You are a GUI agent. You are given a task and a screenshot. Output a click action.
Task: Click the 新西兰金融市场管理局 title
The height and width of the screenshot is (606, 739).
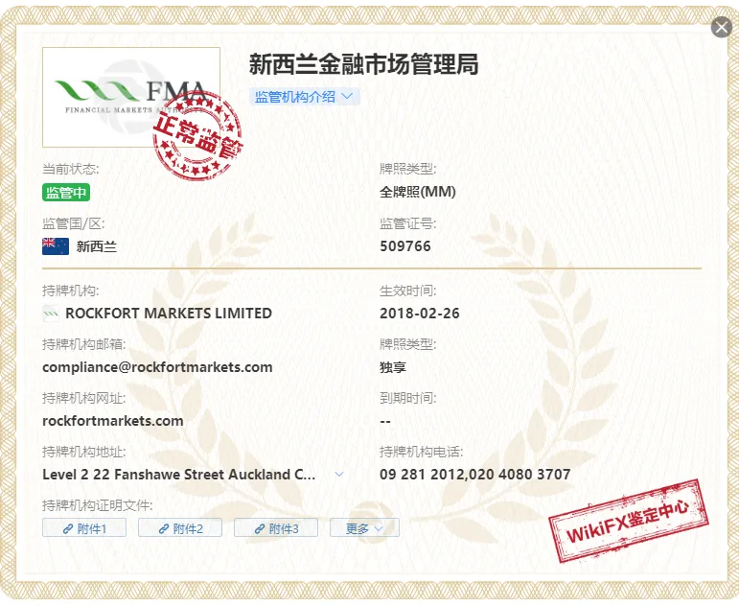[x=363, y=64]
